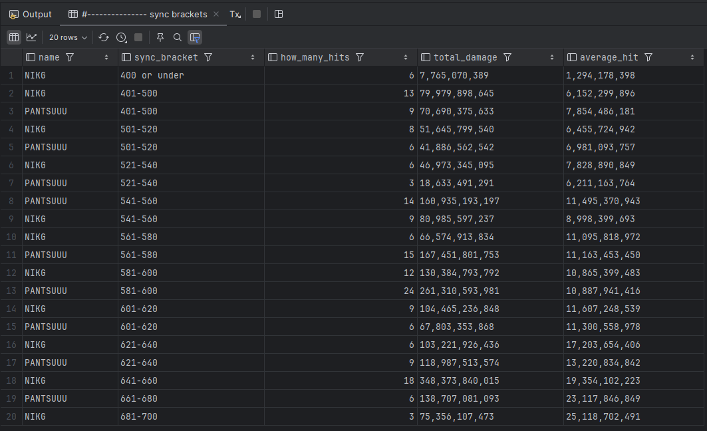Click total damage cell 46,973,345,095
This screenshot has width=707, height=431.
tap(490, 166)
